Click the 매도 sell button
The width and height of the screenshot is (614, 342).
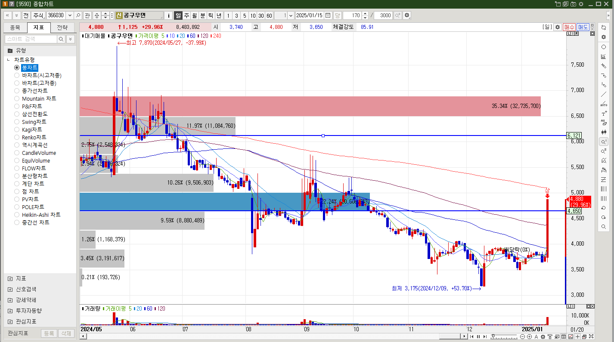[583, 27]
